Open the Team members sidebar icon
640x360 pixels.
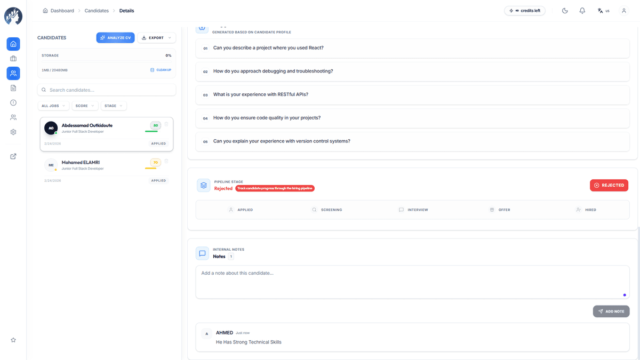click(13, 117)
